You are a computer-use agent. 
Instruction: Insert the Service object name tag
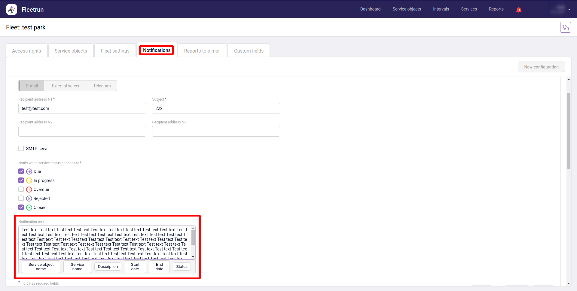coord(41,267)
